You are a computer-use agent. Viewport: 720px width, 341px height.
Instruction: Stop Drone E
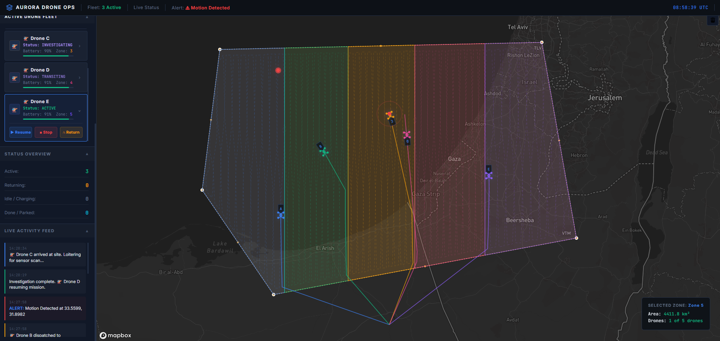(46, 132)
